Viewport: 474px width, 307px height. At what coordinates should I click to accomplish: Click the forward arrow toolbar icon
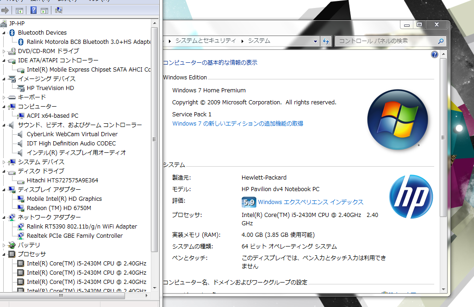pyautogui.click(x=5, y=11)
